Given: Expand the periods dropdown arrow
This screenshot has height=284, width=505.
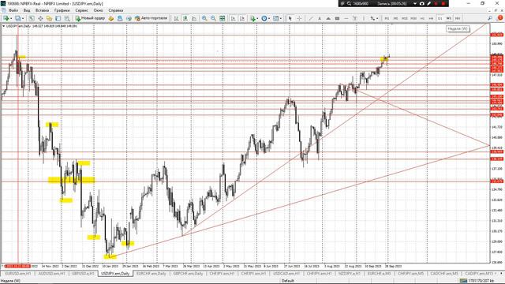Looking at the screenshot, I should pyautogui.click(x=269, y=18).
